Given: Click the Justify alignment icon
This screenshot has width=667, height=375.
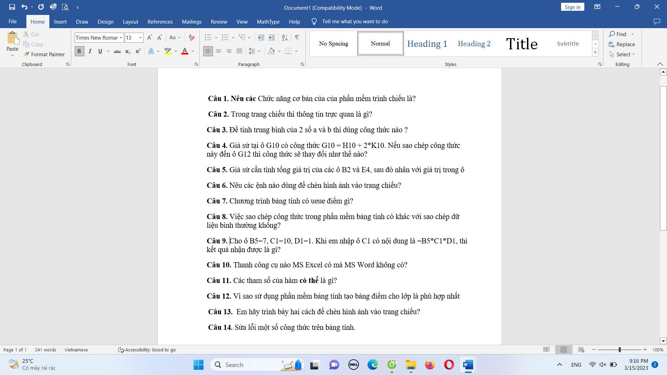Looking at the screenshot, I should [239, 51].
